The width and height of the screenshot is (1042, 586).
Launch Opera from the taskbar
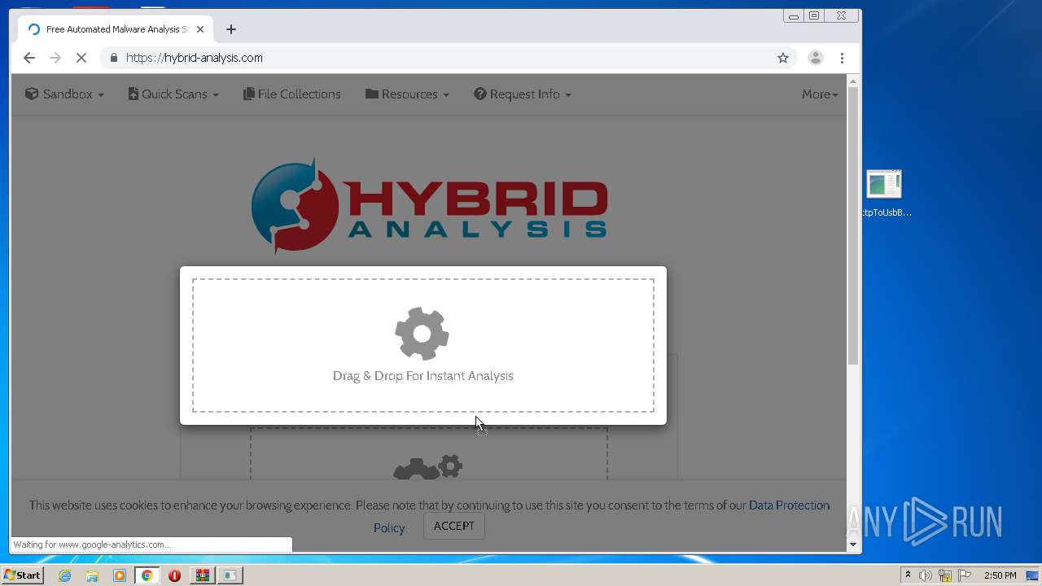click(174, 575)
